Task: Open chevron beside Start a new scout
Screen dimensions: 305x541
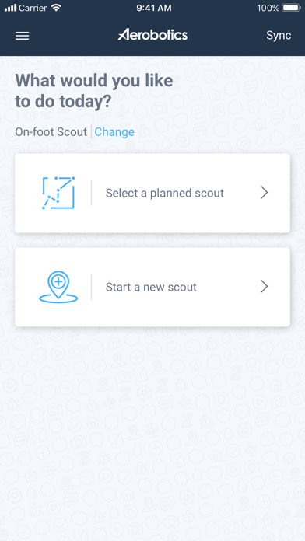Action: 265,286
